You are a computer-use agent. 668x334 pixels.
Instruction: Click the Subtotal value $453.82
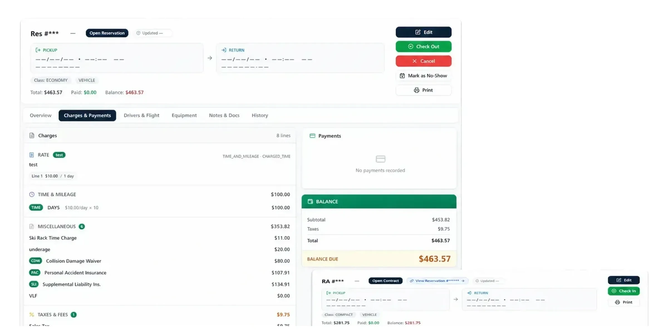[x=441, y=220]
